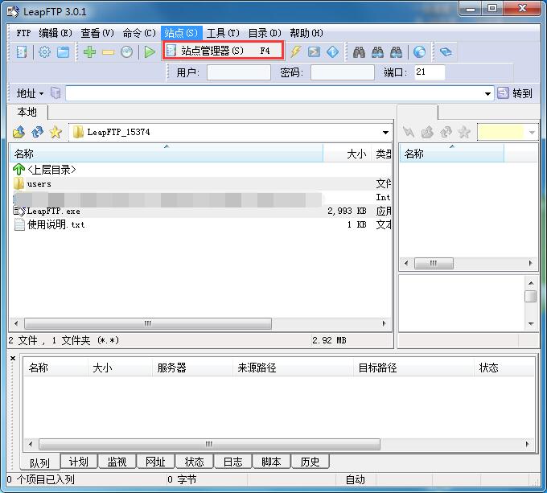Viewport: 547px width, 493px height.
Task: Sort local files by 大小 column header
Action: click(348, 154)
